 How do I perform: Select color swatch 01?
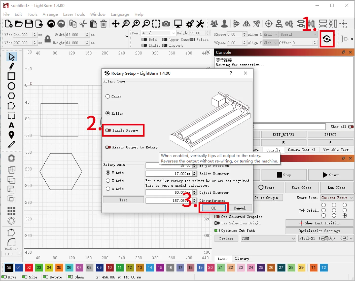click(x=19, y=267)
